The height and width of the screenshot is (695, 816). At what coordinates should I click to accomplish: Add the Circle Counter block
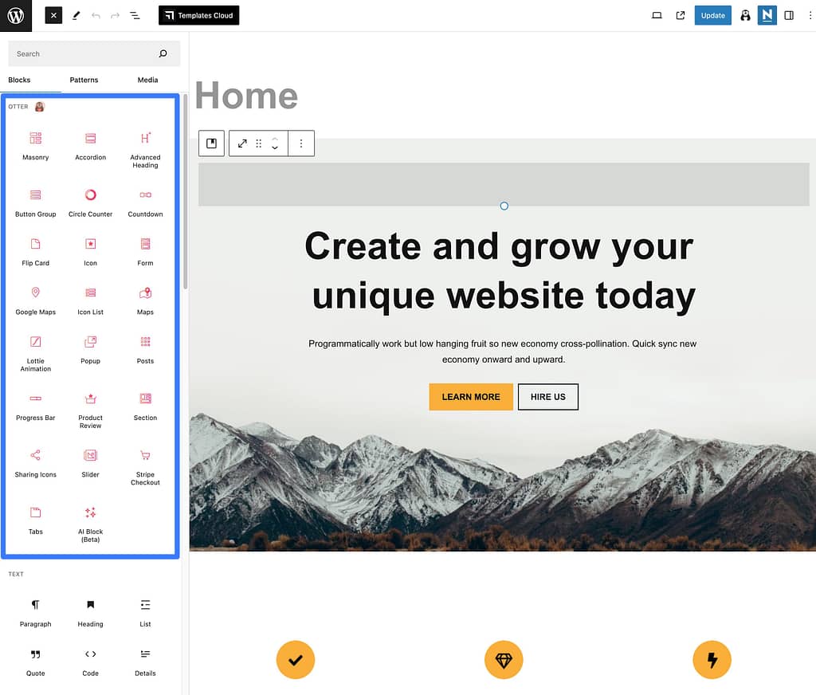(x=91, y=203)
